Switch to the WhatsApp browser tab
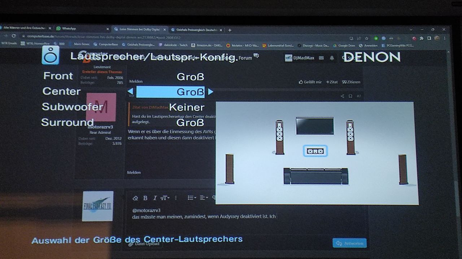This screenshot has height=259, width=462. tap(82, 29)
